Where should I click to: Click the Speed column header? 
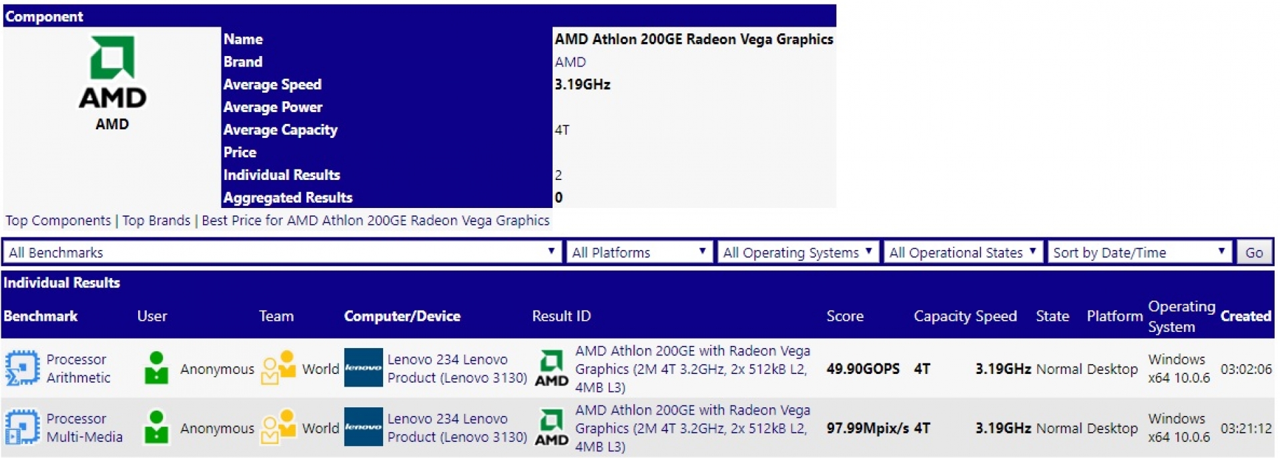click(x=996, y=316)
